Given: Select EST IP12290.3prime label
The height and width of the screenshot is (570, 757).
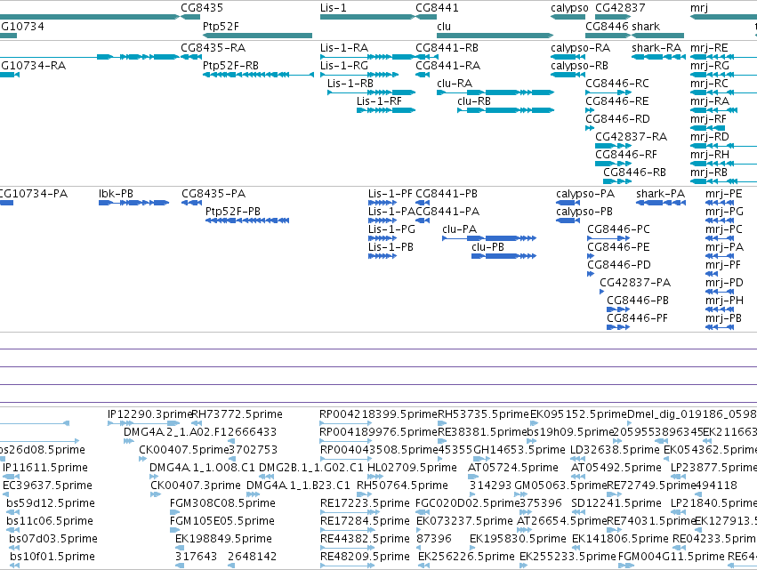Looking at the screenshot, I should [x=150, y=414].
